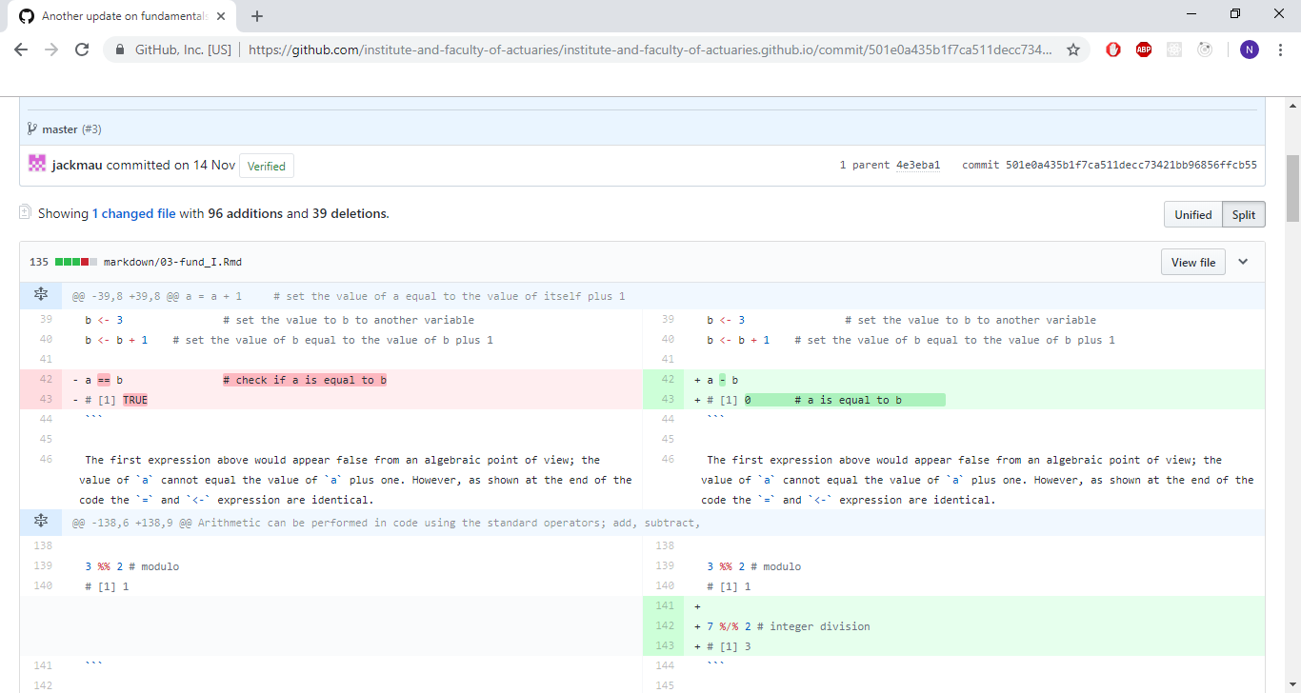Click the diffstat colored blocks

click(76, 262)
